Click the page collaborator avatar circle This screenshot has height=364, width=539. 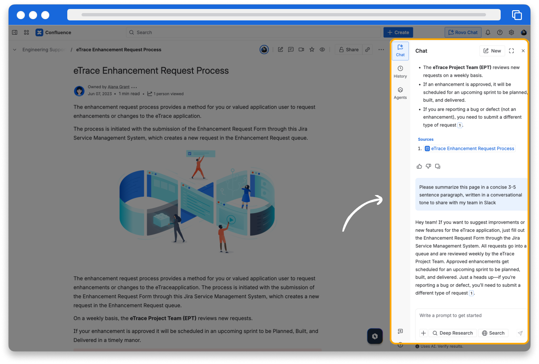pos(264,49)
